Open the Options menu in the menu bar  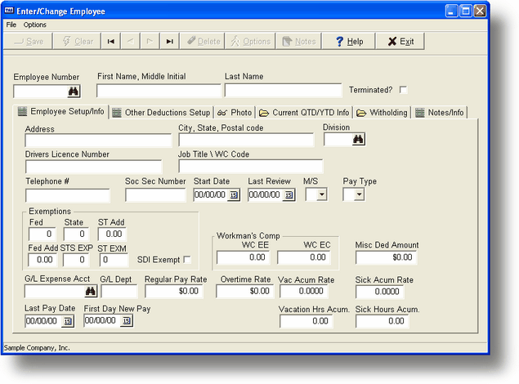pyautogui.click(x=35, y=25)
